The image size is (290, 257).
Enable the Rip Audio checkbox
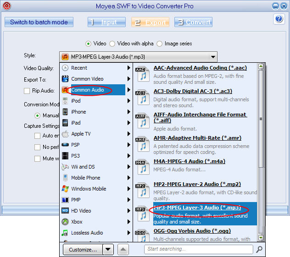(x=27, y=91)
